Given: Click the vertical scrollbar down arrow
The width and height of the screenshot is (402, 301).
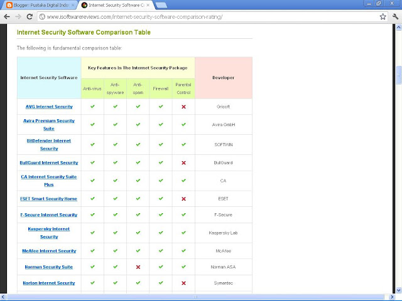Looking at the screenshot, I should [399, 290].
